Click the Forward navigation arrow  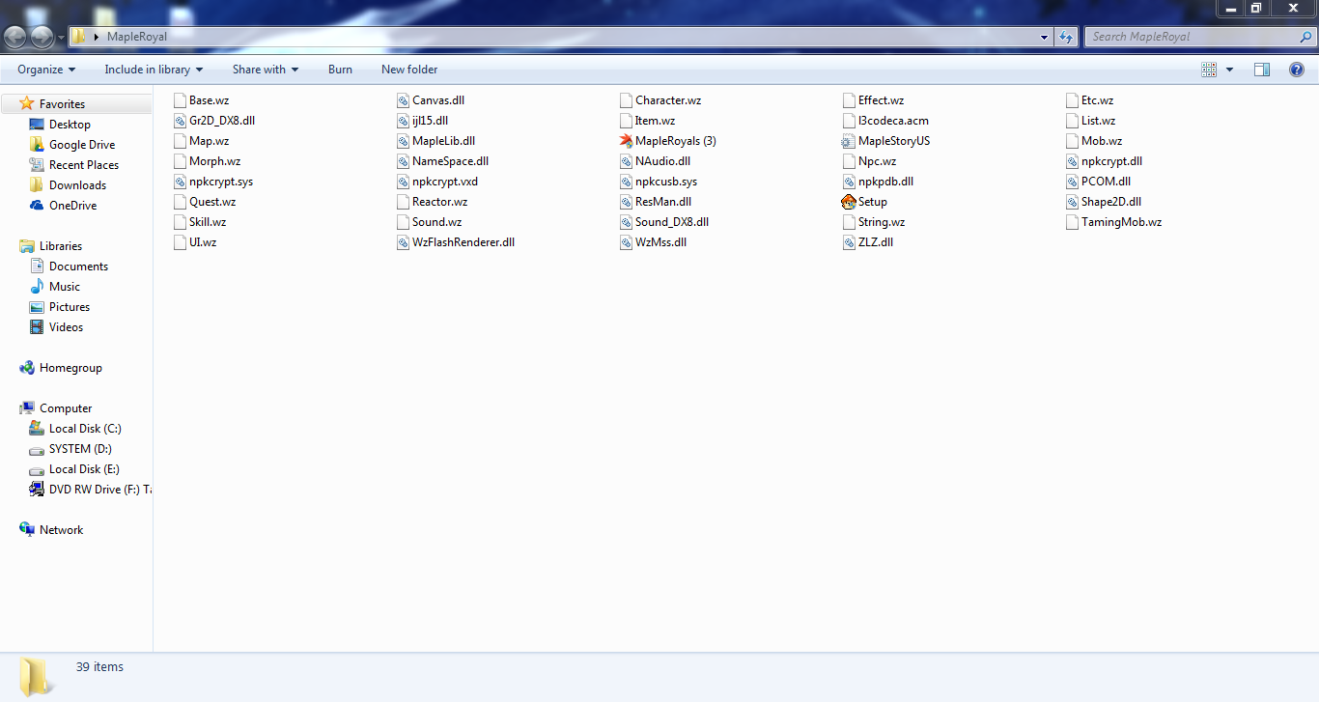42,37
